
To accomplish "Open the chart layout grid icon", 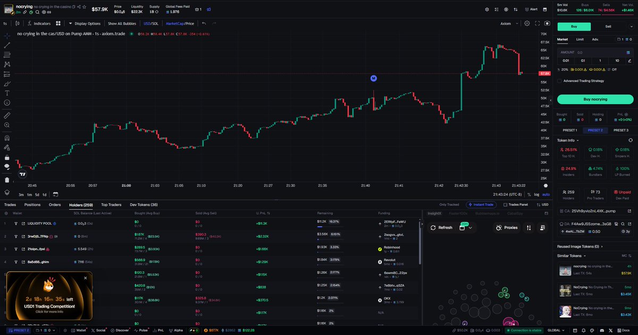I will point(57,23).
